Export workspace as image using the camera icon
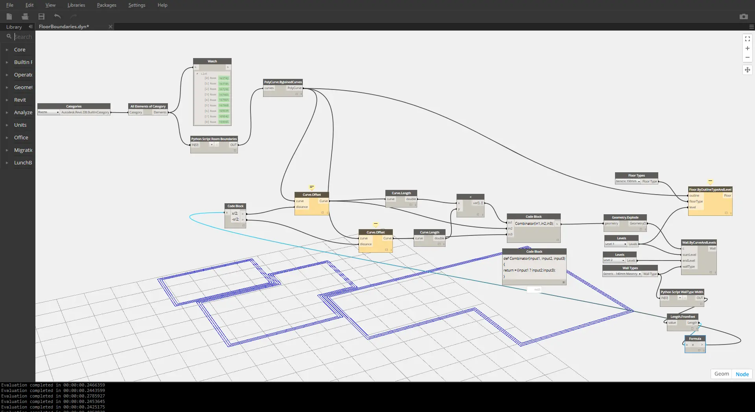The width and height of the screenshot is (755, 412). tap(743, 16)
